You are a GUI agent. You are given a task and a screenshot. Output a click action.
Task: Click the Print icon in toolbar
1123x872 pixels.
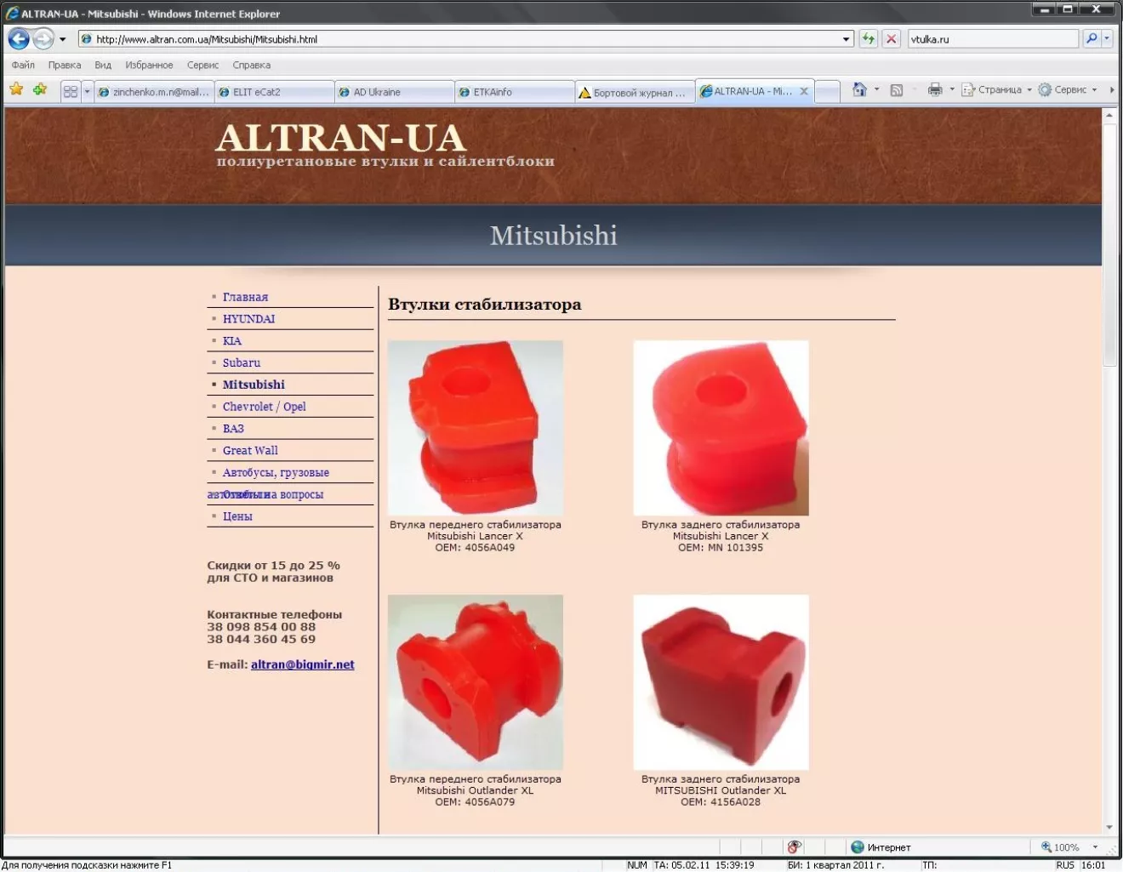[935, 90]
